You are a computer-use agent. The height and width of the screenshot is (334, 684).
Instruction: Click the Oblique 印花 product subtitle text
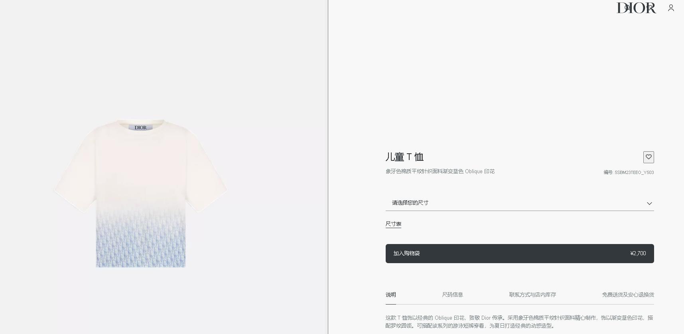pos(480,172)
